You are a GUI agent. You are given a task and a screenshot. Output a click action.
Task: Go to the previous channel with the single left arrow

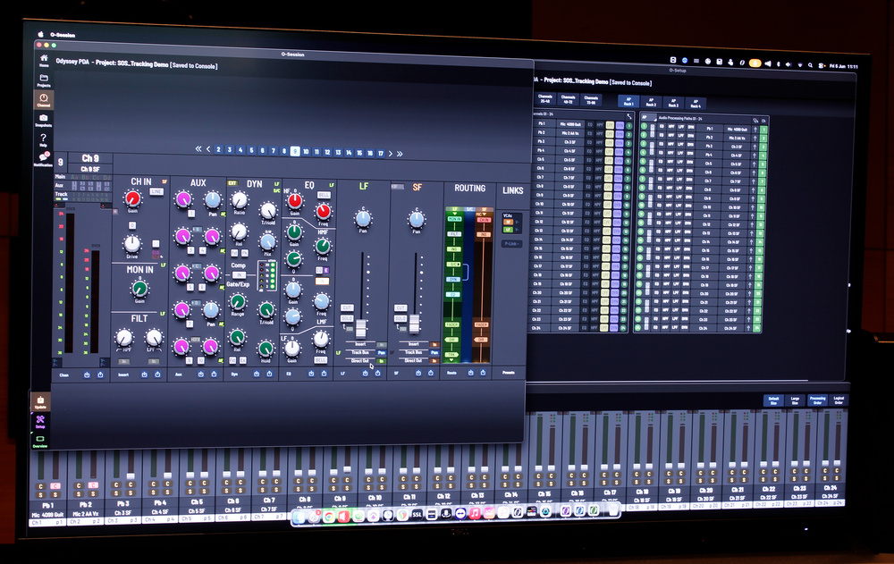click(x=208, y=149)
